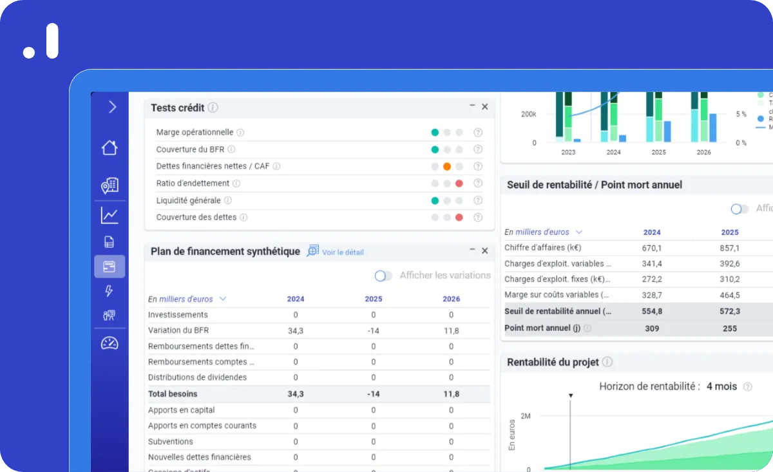Image resolution: width=773 pixels, height=472 pixels.
Task: Click the Chiffre d'affaires (k€) row label
Action: [x=544, y=247]
